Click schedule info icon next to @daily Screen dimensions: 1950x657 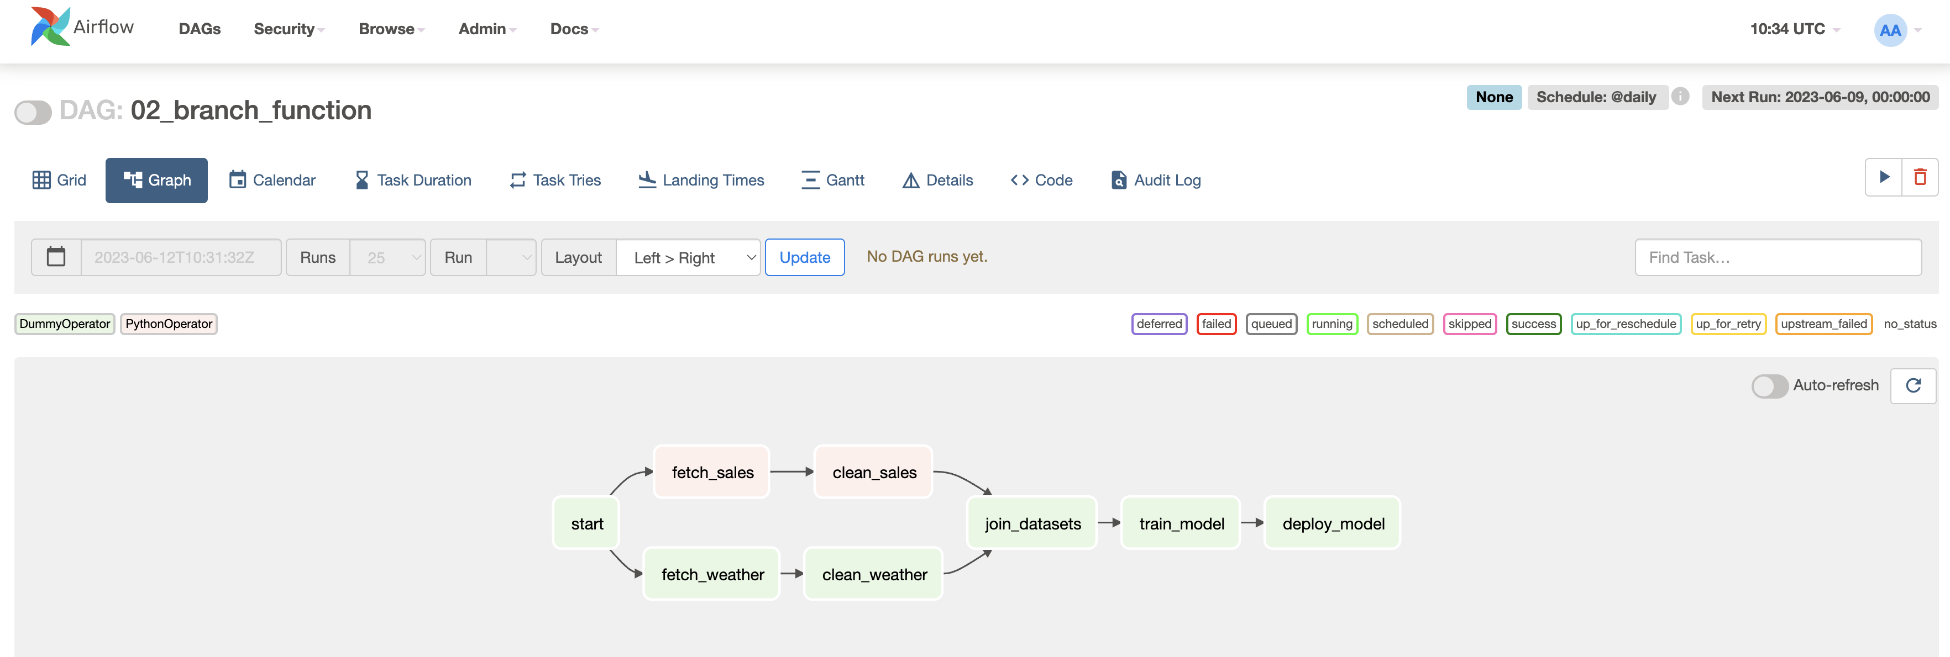click(1680, 97)
